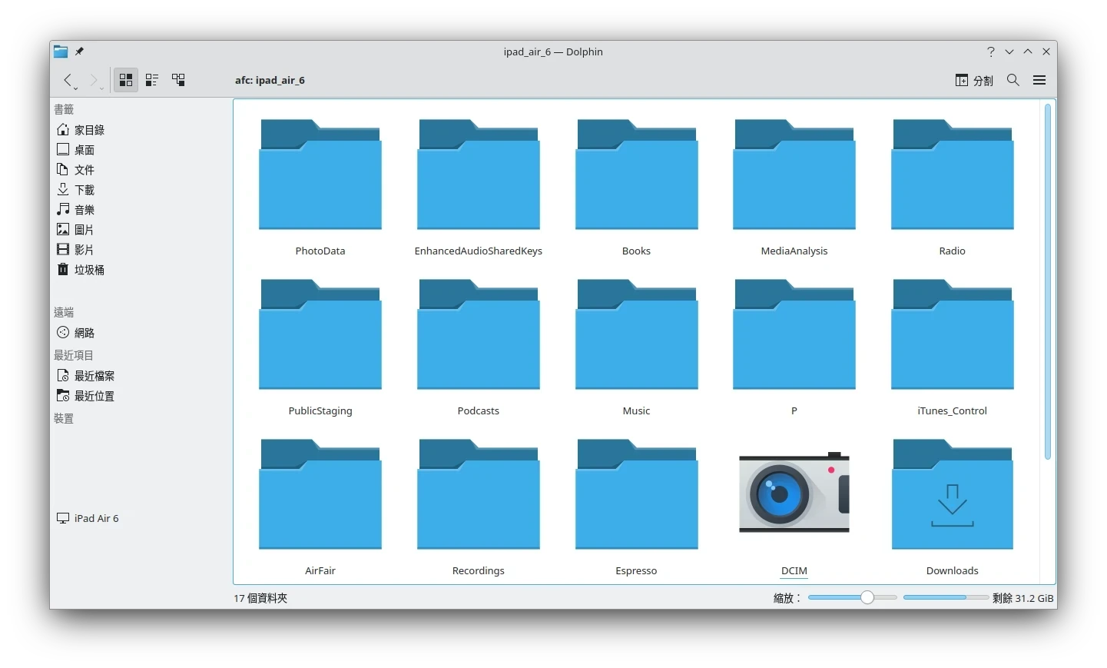This screenshot has width=1107, height=668.
Task: Split the view with 分割 button
Action: coord(974,80)
